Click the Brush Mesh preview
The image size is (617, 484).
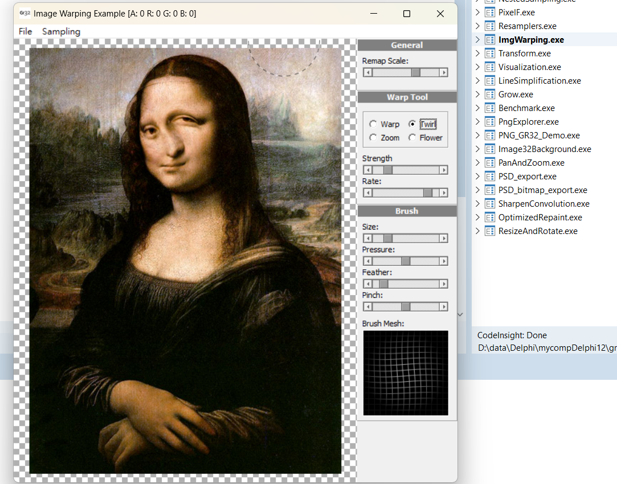[406, 373]
